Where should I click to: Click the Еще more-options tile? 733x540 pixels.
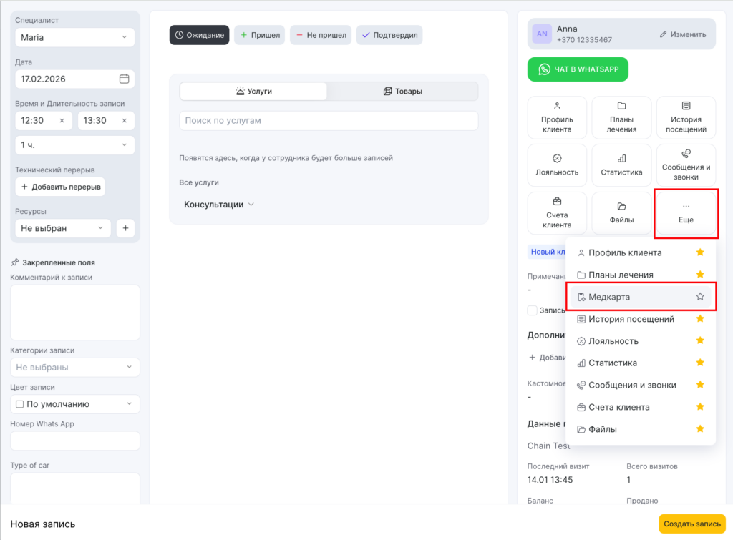[686, 213]
